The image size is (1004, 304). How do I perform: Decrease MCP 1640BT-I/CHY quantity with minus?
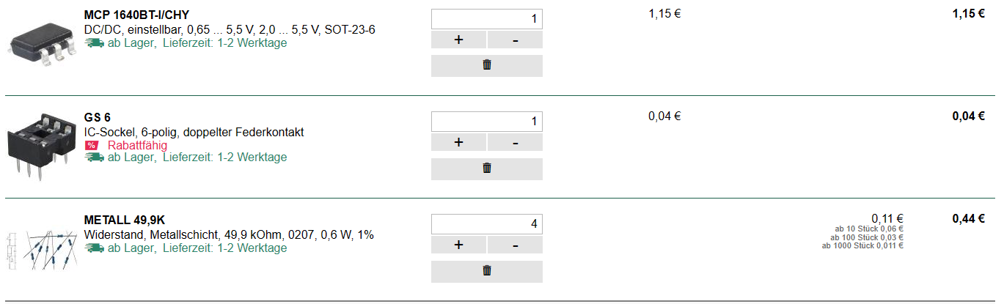point(515,40)
